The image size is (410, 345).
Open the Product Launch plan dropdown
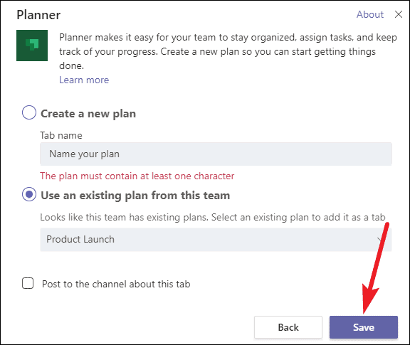point(216,240)
